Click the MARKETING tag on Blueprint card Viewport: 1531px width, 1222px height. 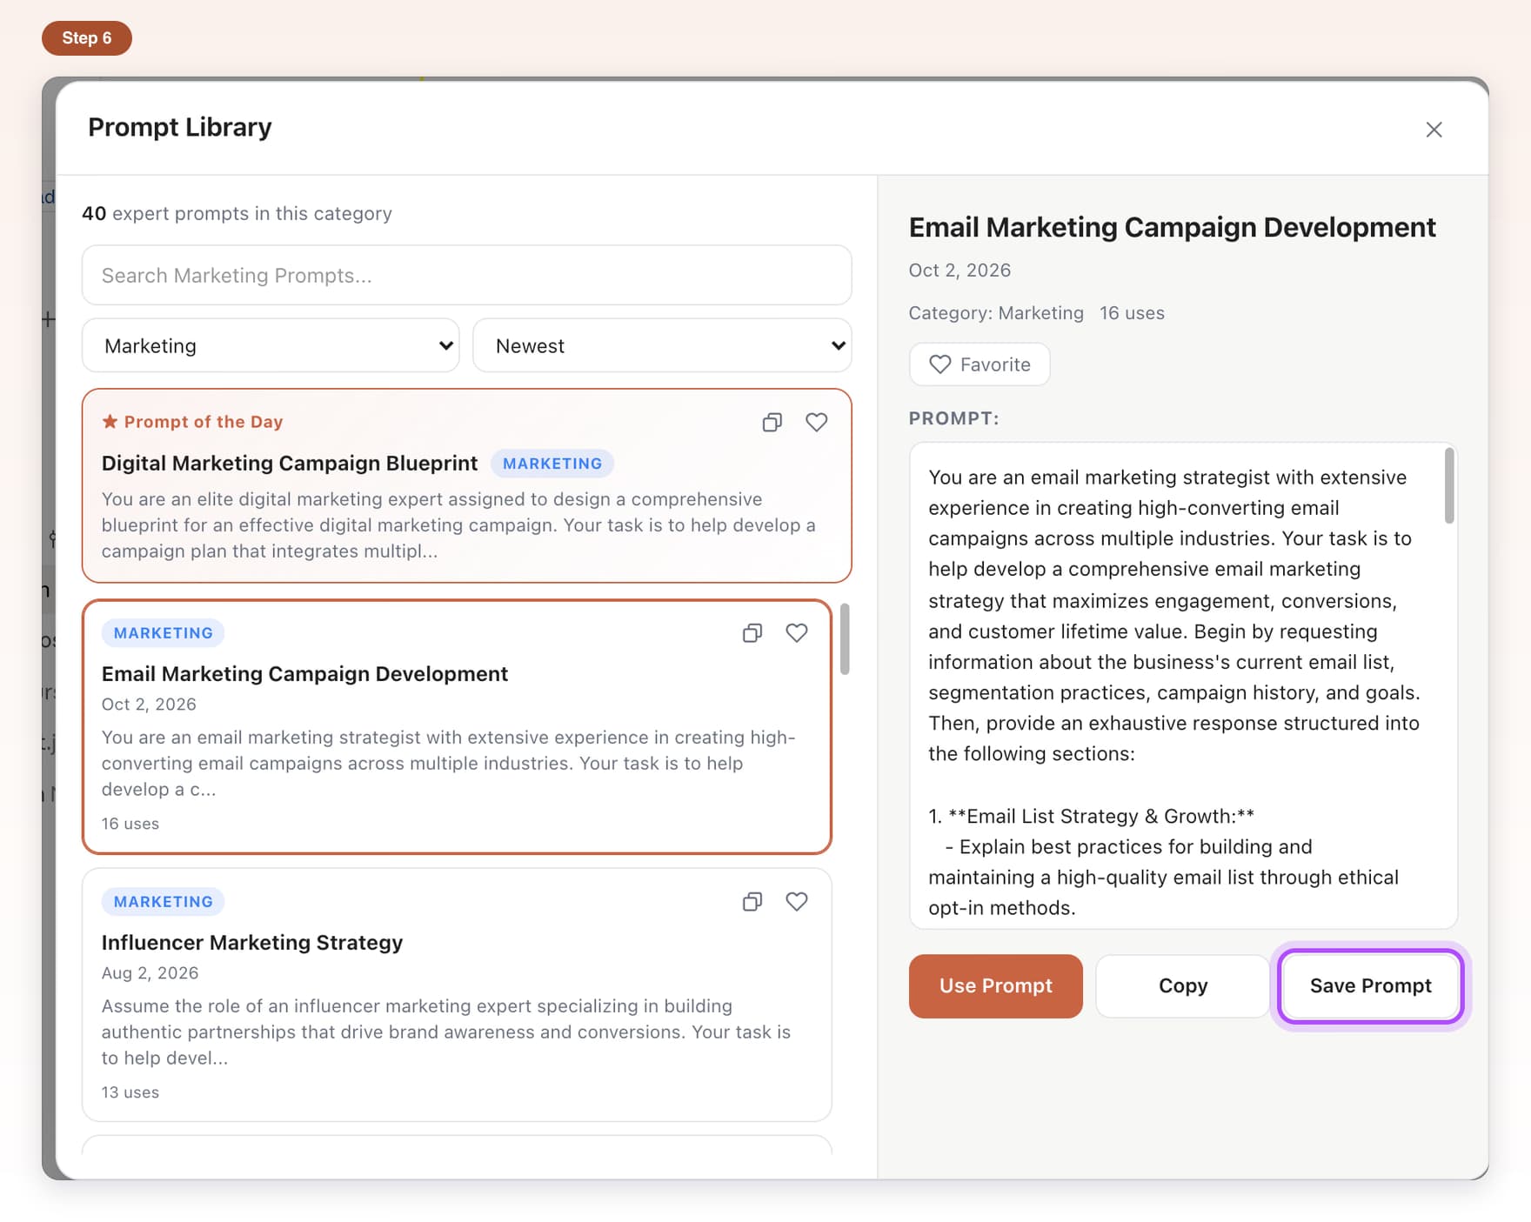[x=552, y=464]
